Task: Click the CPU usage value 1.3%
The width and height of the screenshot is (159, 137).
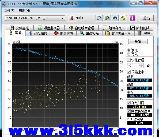Action: tap(139, 123)
